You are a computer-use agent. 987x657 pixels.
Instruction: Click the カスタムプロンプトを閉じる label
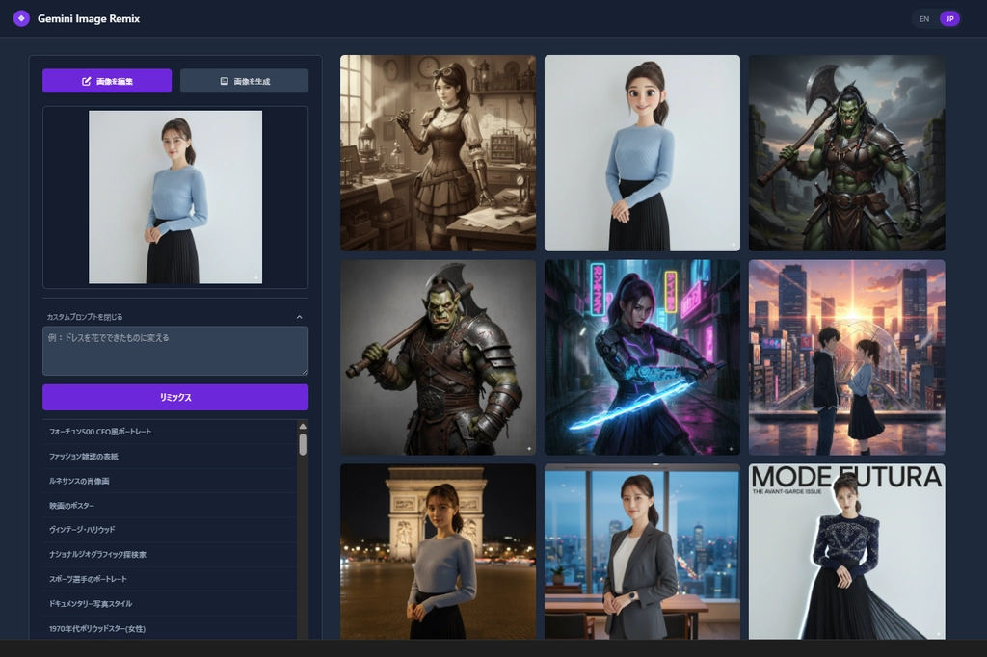[x=85, y=317]
